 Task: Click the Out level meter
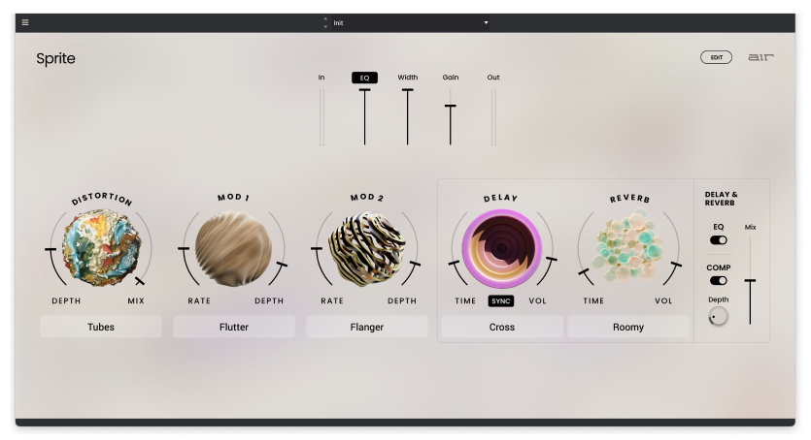point(493,116)
